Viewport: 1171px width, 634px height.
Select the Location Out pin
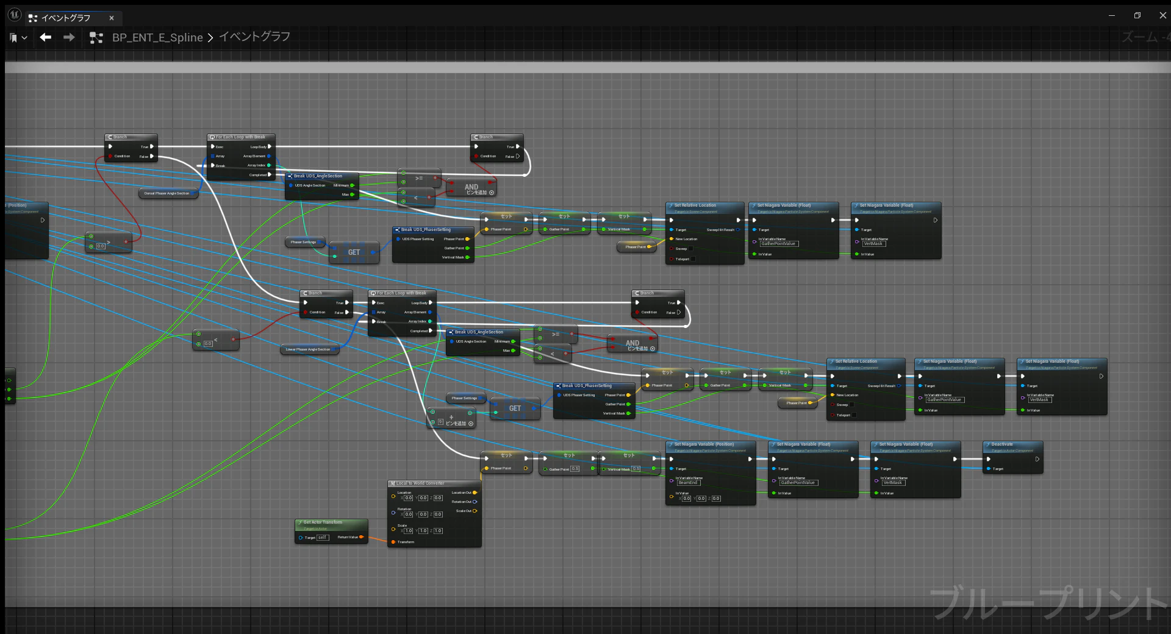click(x=475, y=493)
